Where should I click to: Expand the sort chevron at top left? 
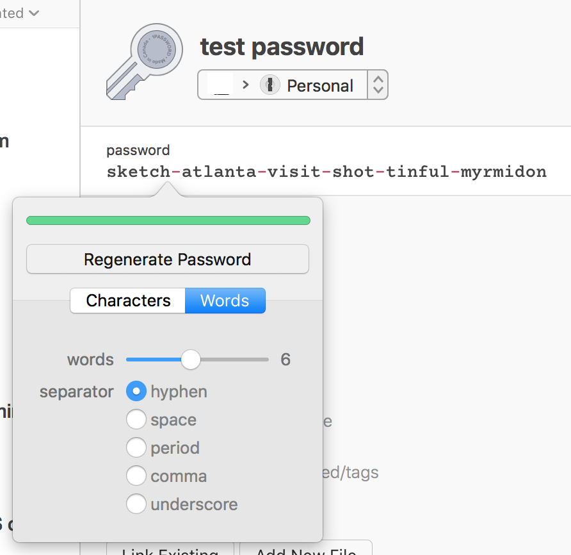pyautogui.click(x=34, y=13)
